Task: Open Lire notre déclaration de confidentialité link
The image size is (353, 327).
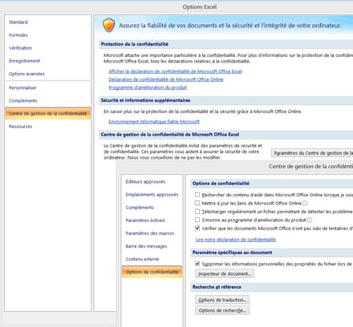Action: pyautogui.click(x=235, y=240)
